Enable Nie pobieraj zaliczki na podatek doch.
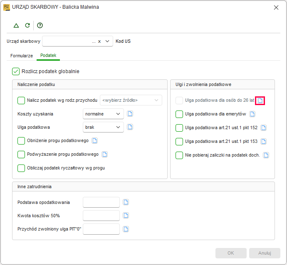Viewport: 287px width, 265px height. (179, 155)
